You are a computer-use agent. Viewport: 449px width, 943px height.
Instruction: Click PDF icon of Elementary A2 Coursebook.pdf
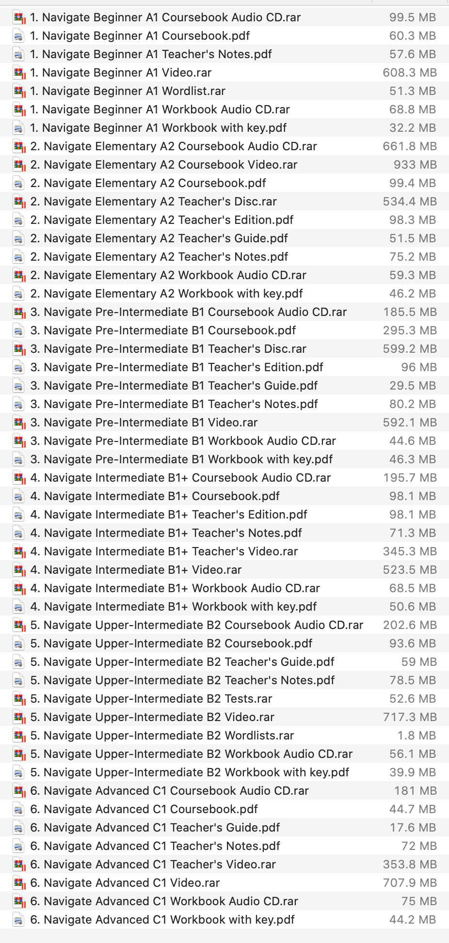coord(18,184)
